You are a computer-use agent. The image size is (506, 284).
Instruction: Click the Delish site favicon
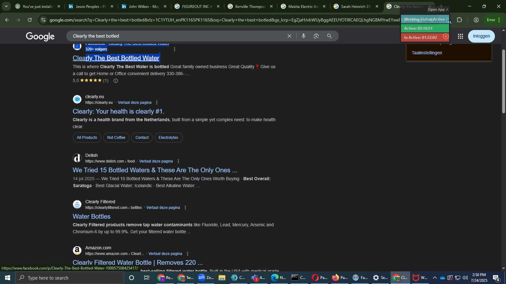[77, 158]
